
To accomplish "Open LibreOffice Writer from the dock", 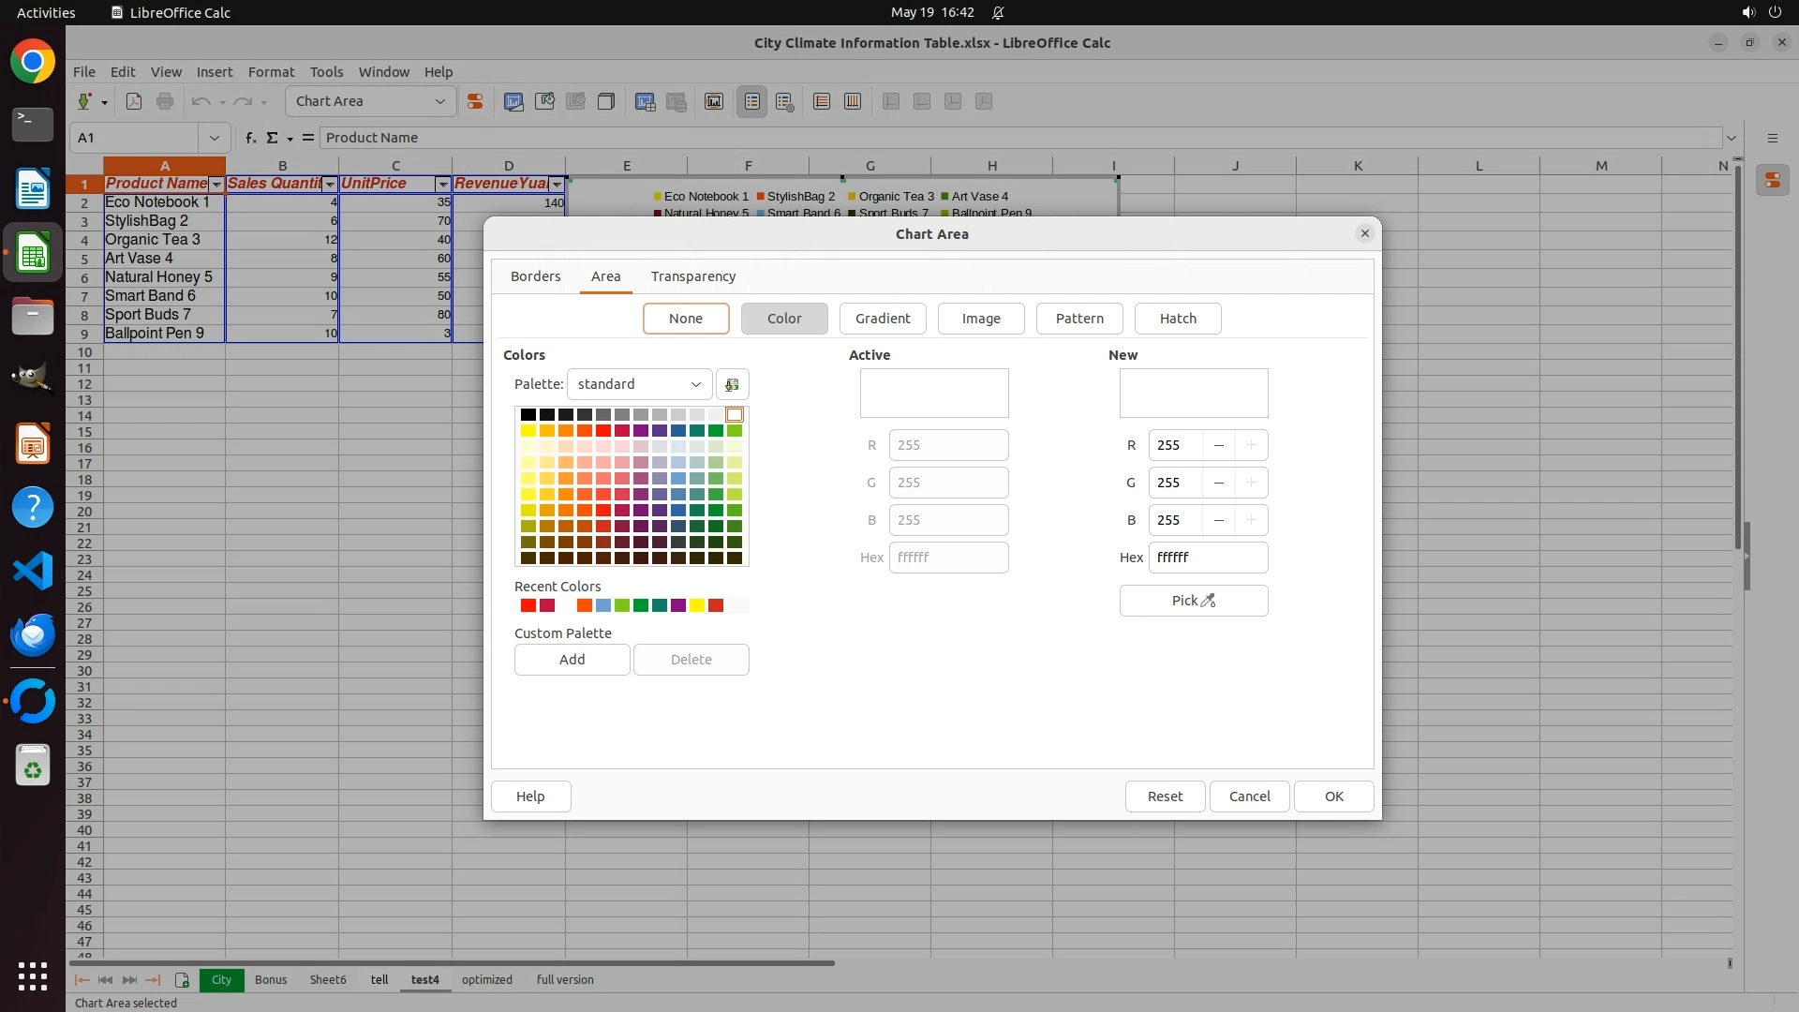I will pyautogui.click(x=33, y=188).
